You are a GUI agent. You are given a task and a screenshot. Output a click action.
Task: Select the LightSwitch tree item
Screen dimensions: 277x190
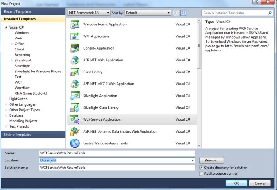tap(18, 99)
